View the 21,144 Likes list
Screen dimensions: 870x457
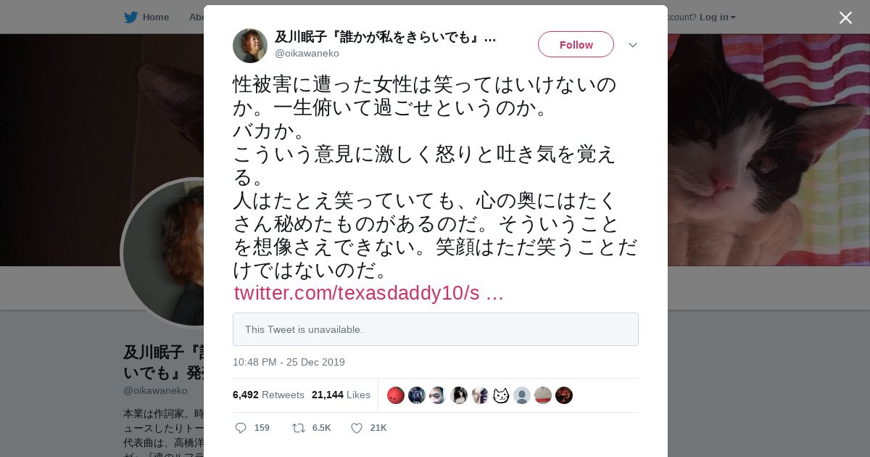341,395
